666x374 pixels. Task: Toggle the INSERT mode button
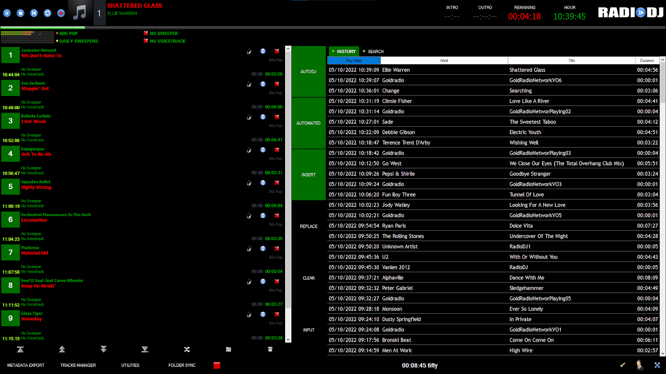click(x=308, y=175)
